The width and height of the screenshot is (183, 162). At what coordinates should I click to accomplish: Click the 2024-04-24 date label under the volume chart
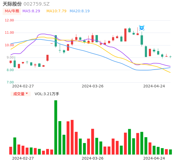click(x=154, y=158)
